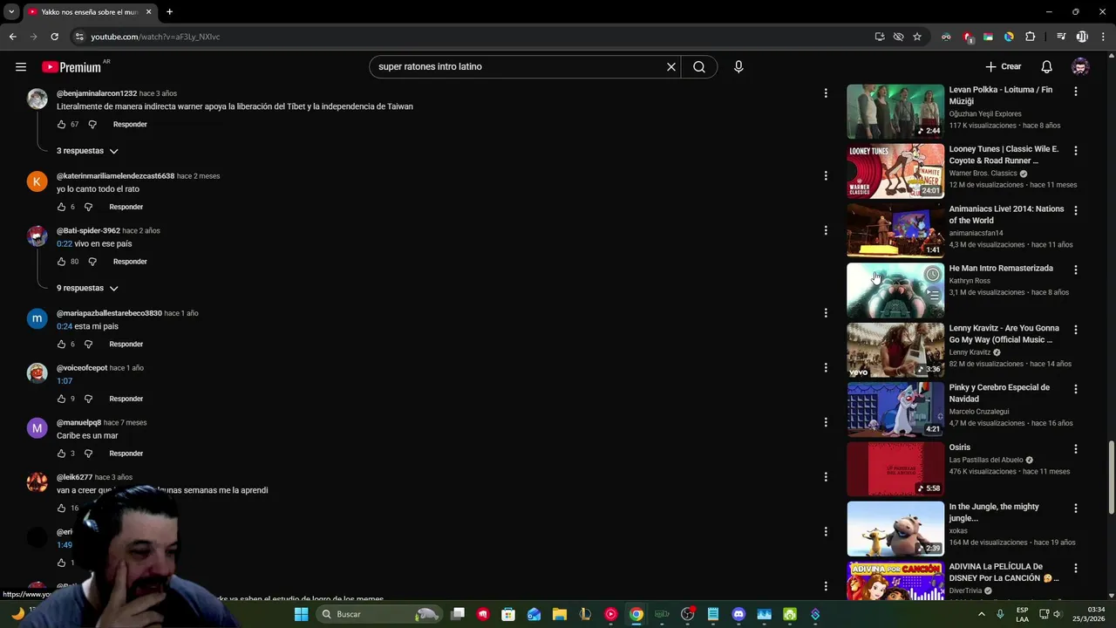Screen dimensions: 1116x628
Task: Dislike the 'vivo en ese país' comment
Action: tap(92, 262)
